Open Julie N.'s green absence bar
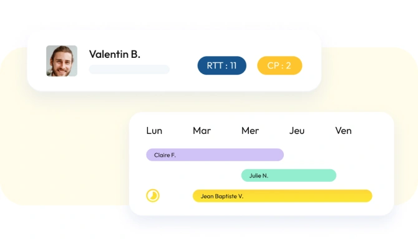The width and height of the screenshot is (418, 239). click(x=289, y=176)
